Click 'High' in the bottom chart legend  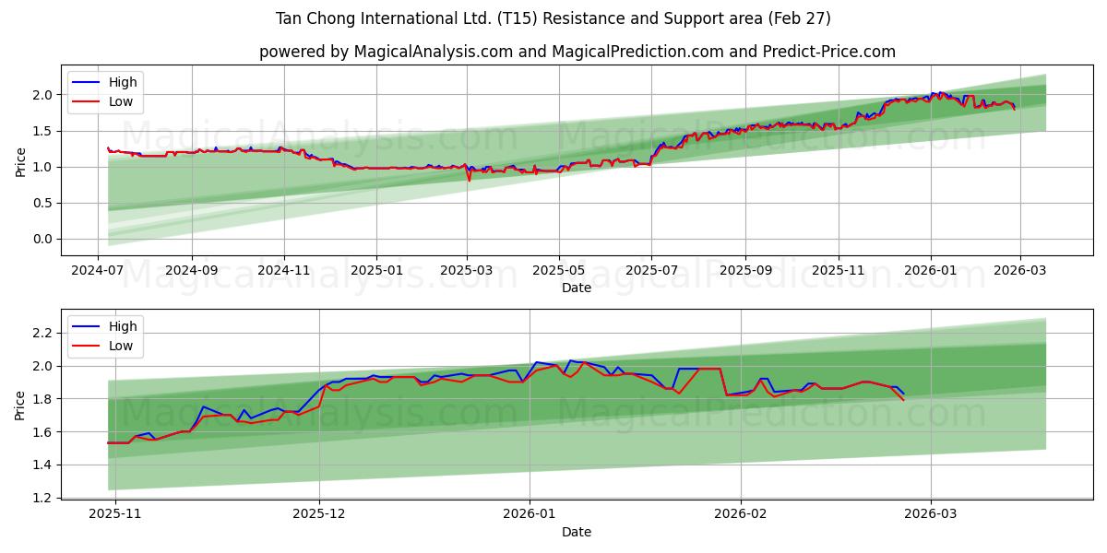pos(123,326)
